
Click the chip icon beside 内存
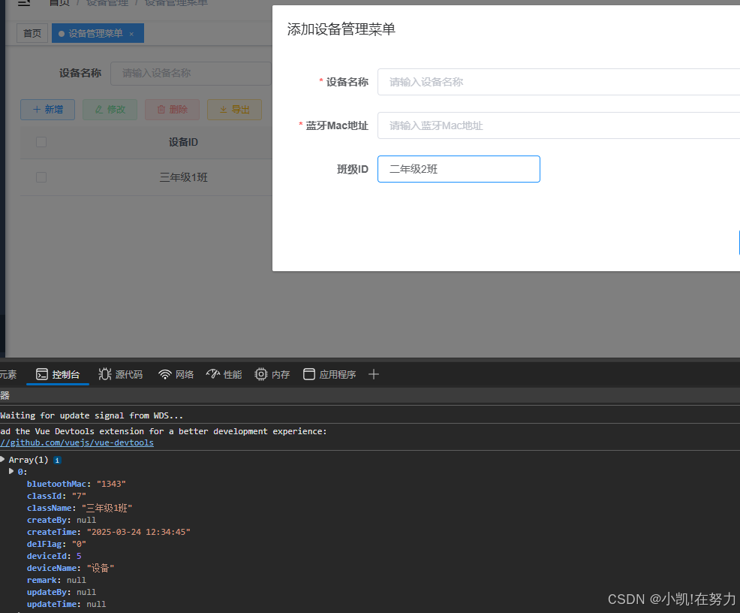click(261, 375)
